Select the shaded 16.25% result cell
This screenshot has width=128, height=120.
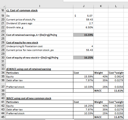coord(83,57)
